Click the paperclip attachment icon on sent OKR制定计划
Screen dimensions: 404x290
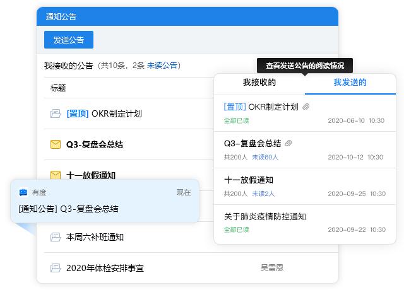point(306,107)
